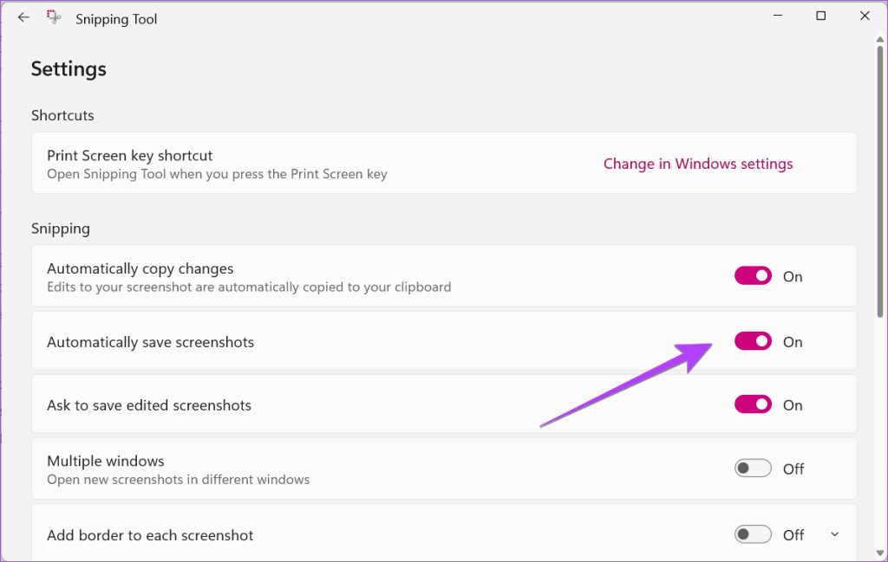888x562 pixels.
Task: Expand the Add border options chevron
Action: click(x=835, y=534)
